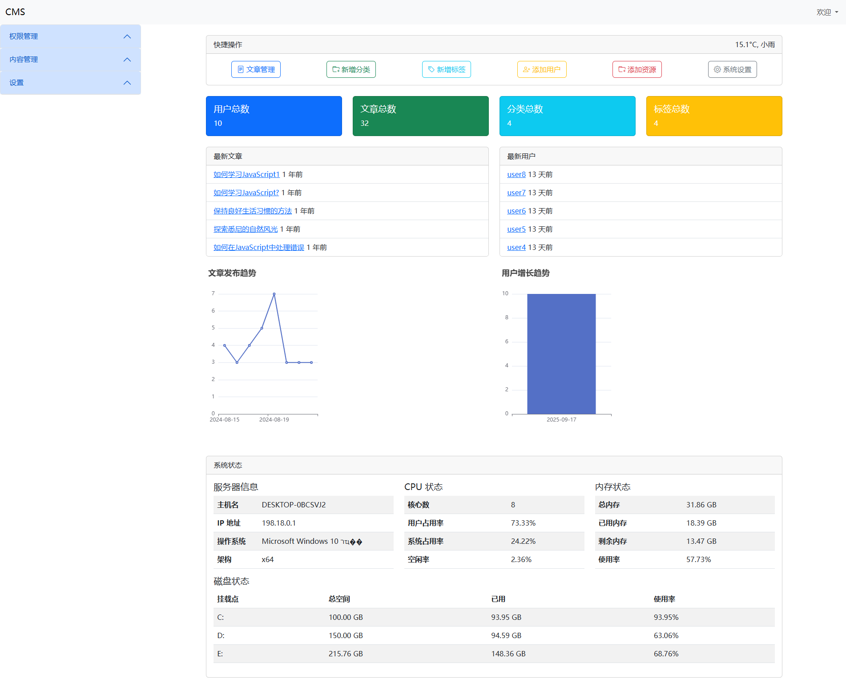The width and height of the screenshot is (846, 687).
Task: Click the person-plus icon in 添加用户 button
Action: [x=526, y=69]
